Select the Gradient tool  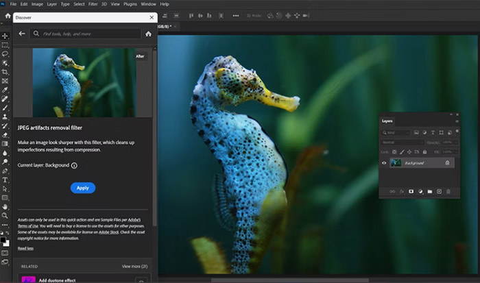point(5,144)
